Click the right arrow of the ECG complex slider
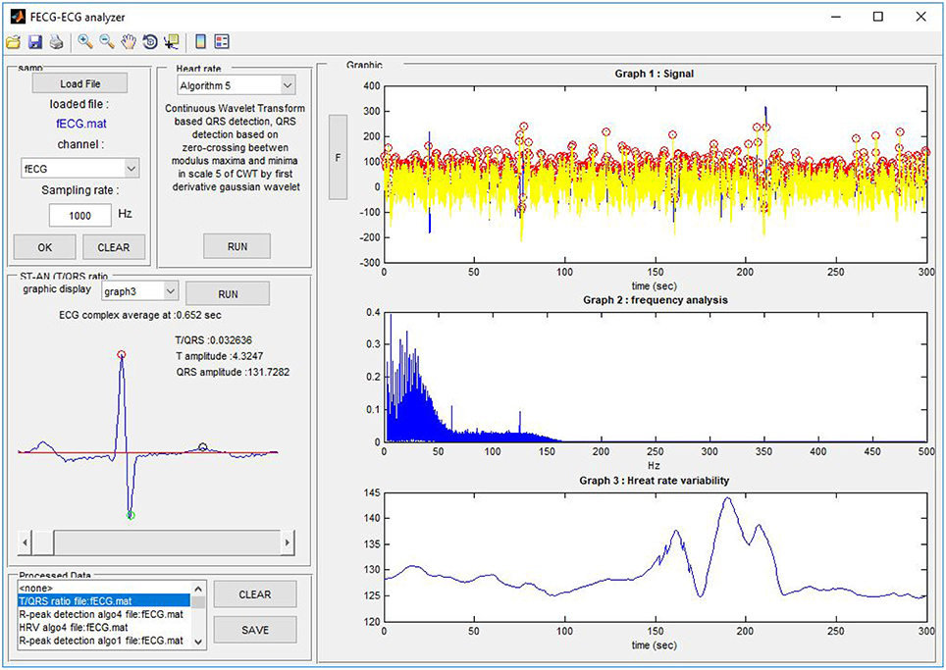The width and height of the screenshot is (946, 670). 288,542
